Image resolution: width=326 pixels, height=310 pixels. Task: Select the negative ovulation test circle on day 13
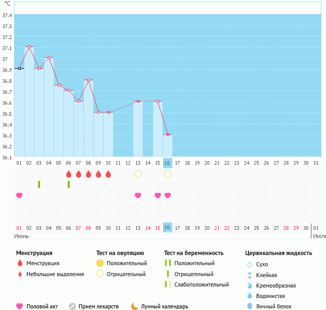tap(138, 174)
